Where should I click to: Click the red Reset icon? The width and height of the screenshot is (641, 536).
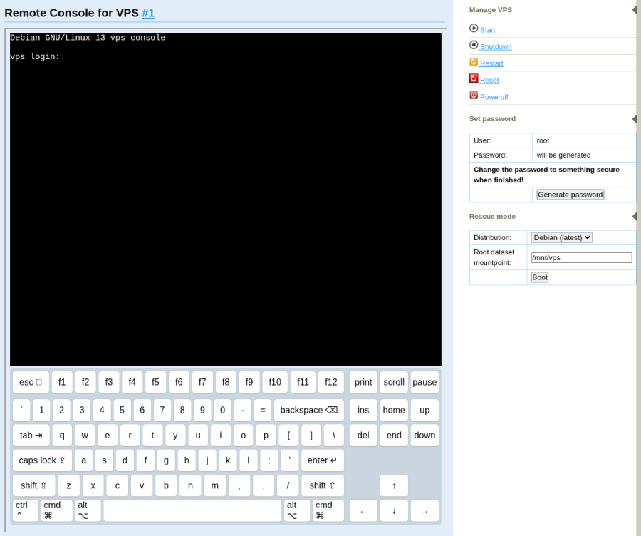[x=474, y=78]
